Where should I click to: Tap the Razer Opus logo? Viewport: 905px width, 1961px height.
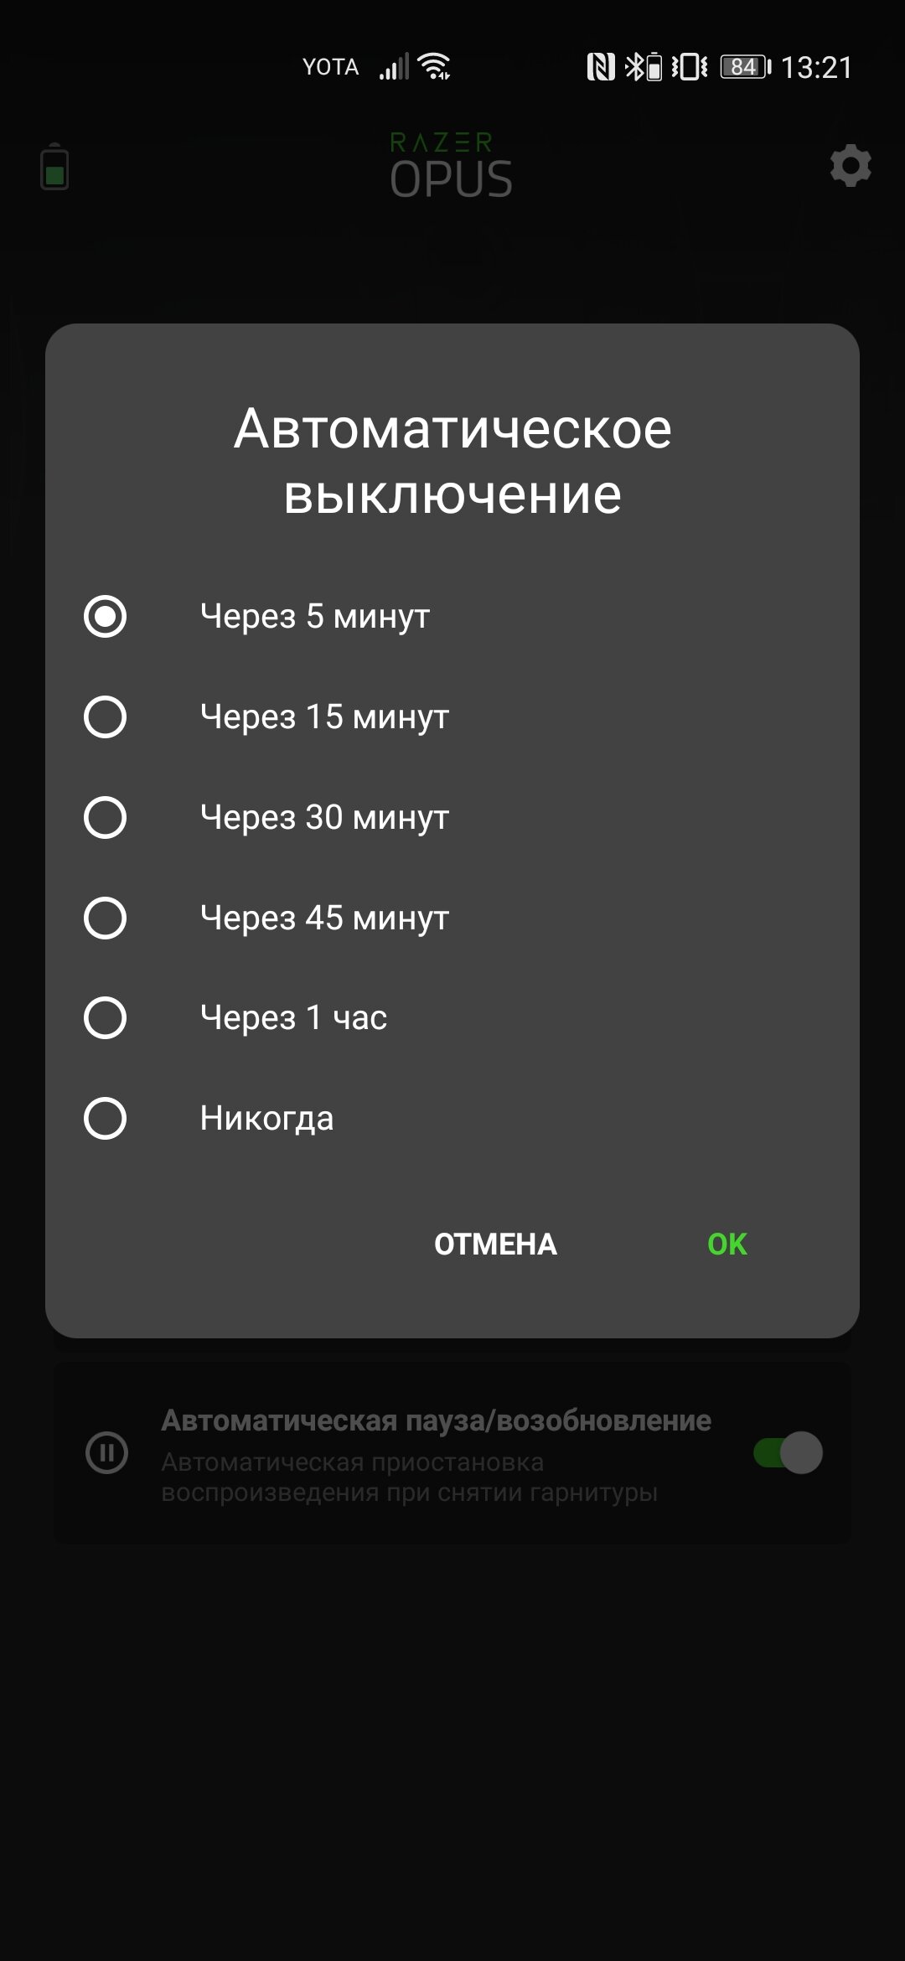(451, 166)
